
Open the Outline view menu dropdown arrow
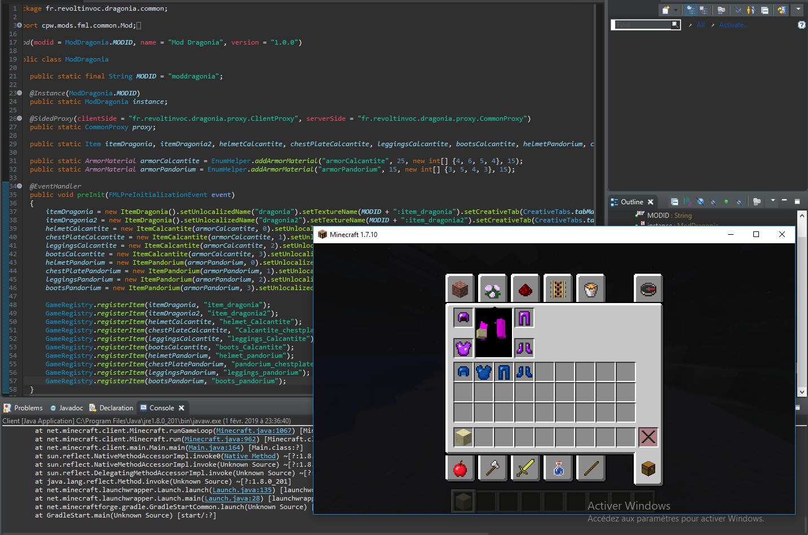point(772,201)
